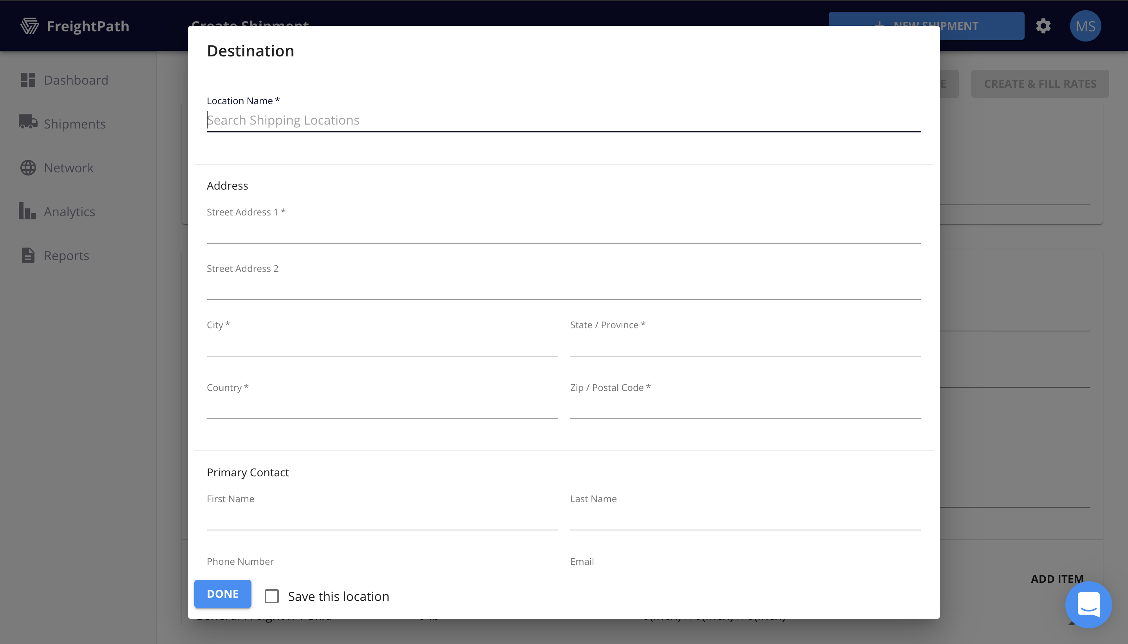Click ADD ITEM in the background page
1128x644 pixels.
point(1057,578)
